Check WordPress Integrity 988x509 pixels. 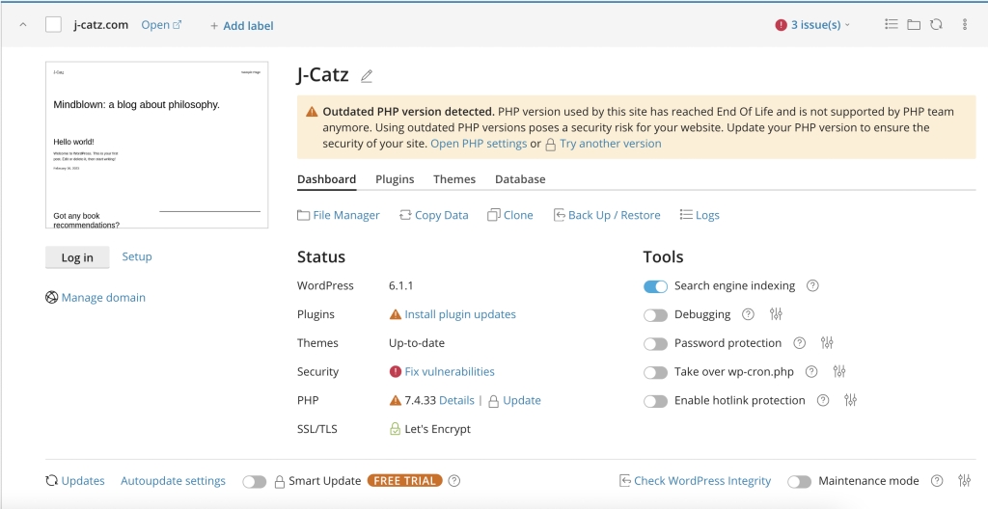tap(695, 481)
